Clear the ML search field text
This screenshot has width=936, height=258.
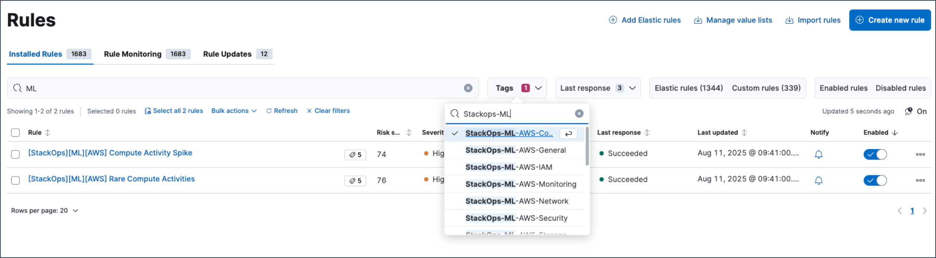coord(468,88)
